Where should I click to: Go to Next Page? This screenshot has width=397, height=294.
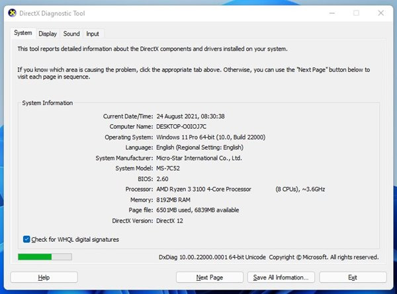coord(210,277)
